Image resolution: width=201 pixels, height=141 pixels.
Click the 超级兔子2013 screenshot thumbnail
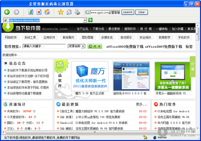(x=131, y=76)
